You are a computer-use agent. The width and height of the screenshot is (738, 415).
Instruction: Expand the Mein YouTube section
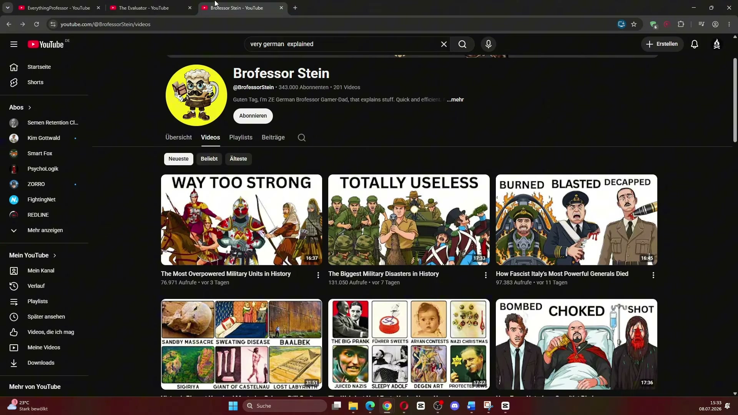(x=33, y=256)
